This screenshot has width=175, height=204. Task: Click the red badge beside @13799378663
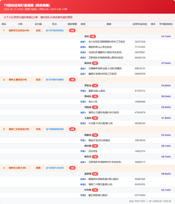pyautogui.click(x=72, y=80)
